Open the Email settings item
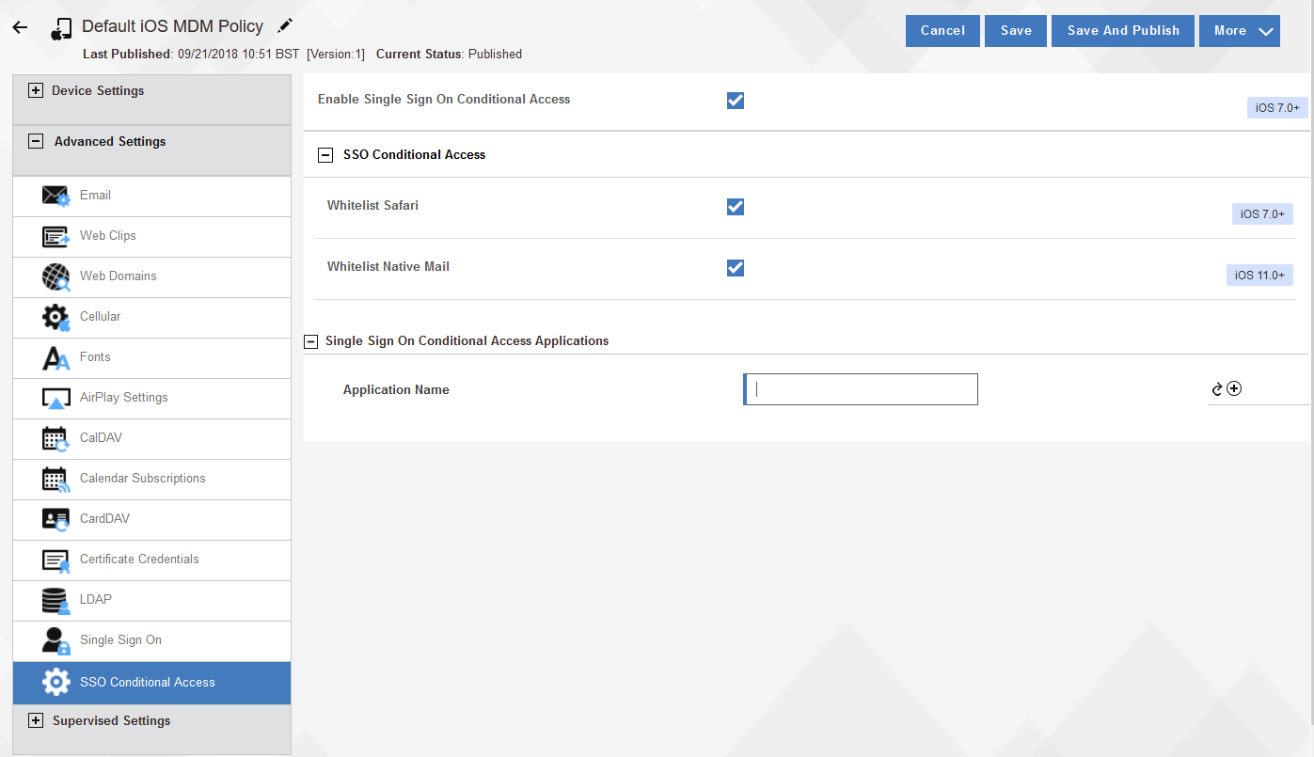The width and height of the screenshot is (1314, 757). coord(151,196)
